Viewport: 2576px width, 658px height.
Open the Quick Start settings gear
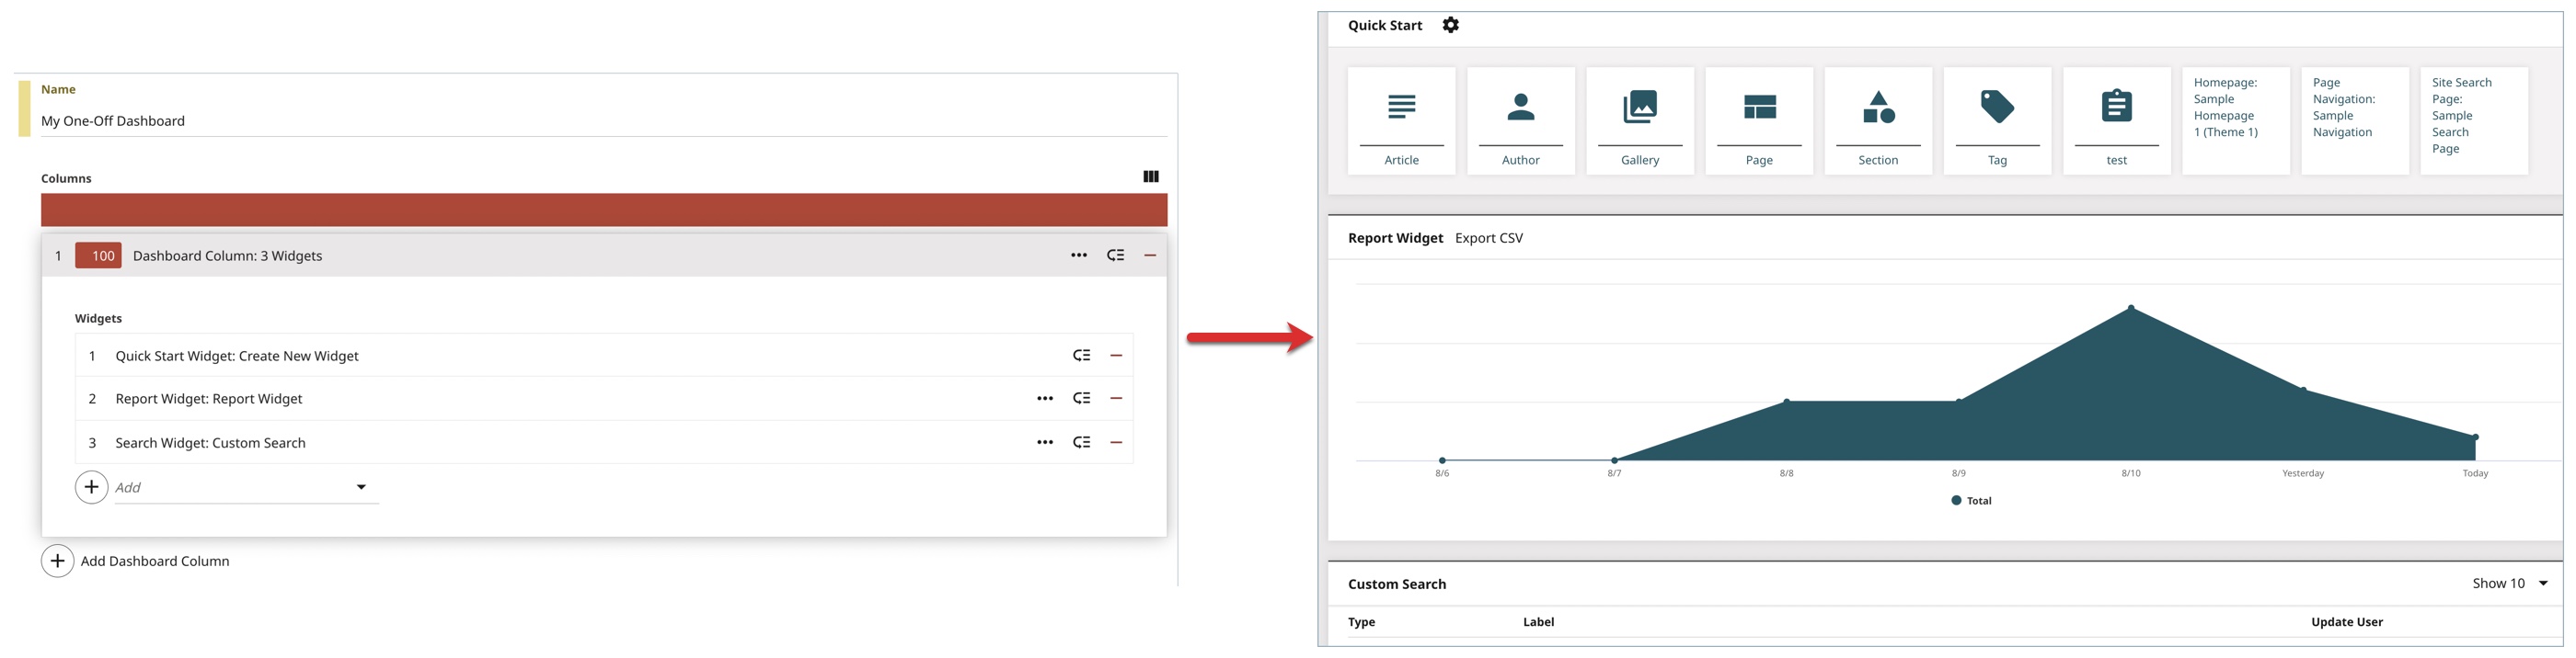point(1450,25)
